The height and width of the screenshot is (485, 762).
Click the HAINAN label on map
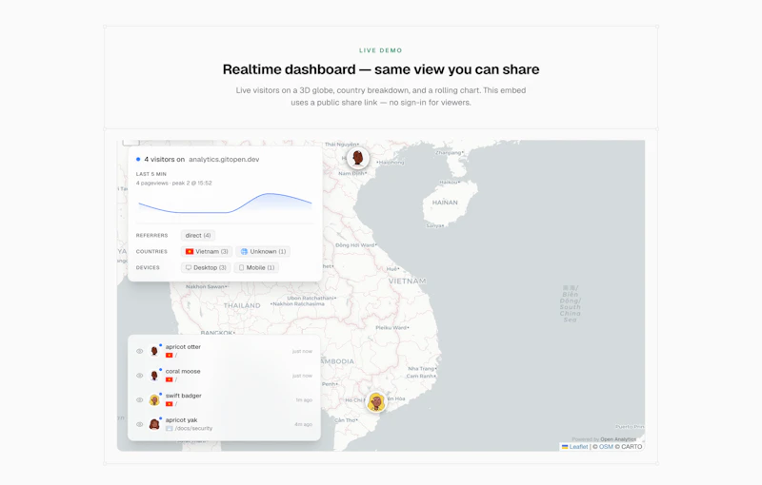coord(445,203)
